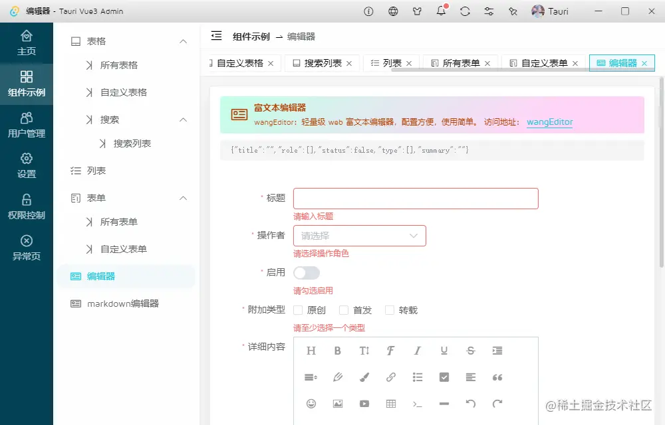Open font size tool in editor
Image resolution: width=665 pixels, height=425 pixels.
coord(364,351)
